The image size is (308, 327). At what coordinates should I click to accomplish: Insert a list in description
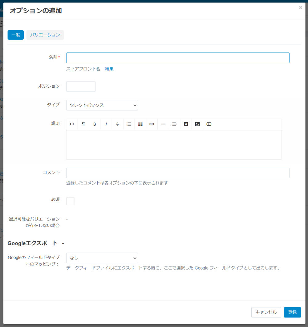(129, 124)
